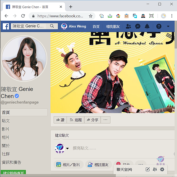Select 關於 in the page sidebar
The width and height of the screenshot is (177, 177).
[x=6, y=146]
